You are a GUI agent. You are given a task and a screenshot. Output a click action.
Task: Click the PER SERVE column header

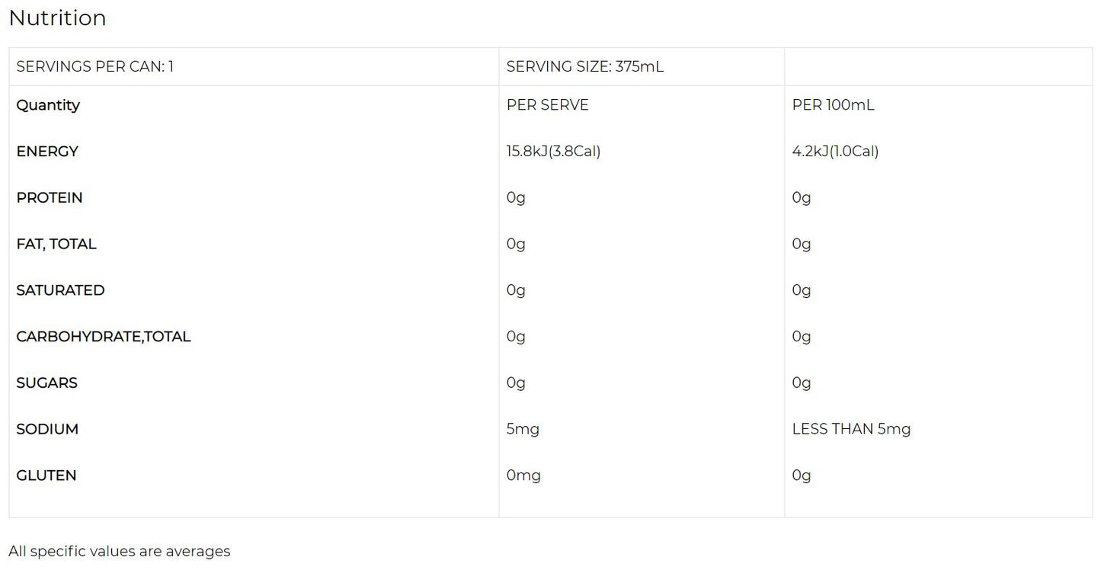547,105
